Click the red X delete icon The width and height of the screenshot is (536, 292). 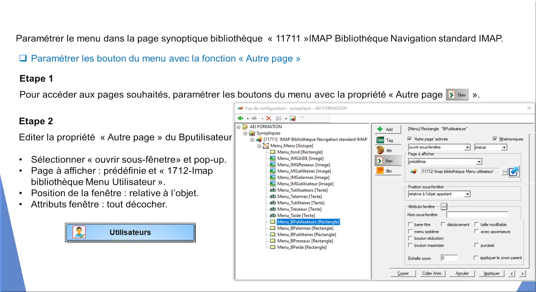point(269,118)
